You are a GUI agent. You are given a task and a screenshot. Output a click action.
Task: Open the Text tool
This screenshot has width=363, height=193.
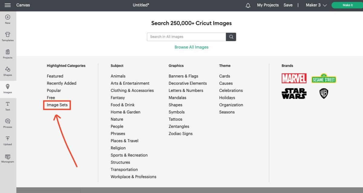(x=8, y=106)
